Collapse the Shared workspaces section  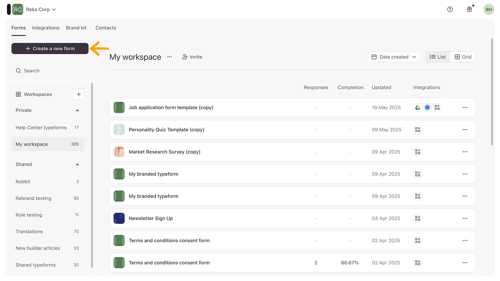pyautogui.click(x=77, y=164)
